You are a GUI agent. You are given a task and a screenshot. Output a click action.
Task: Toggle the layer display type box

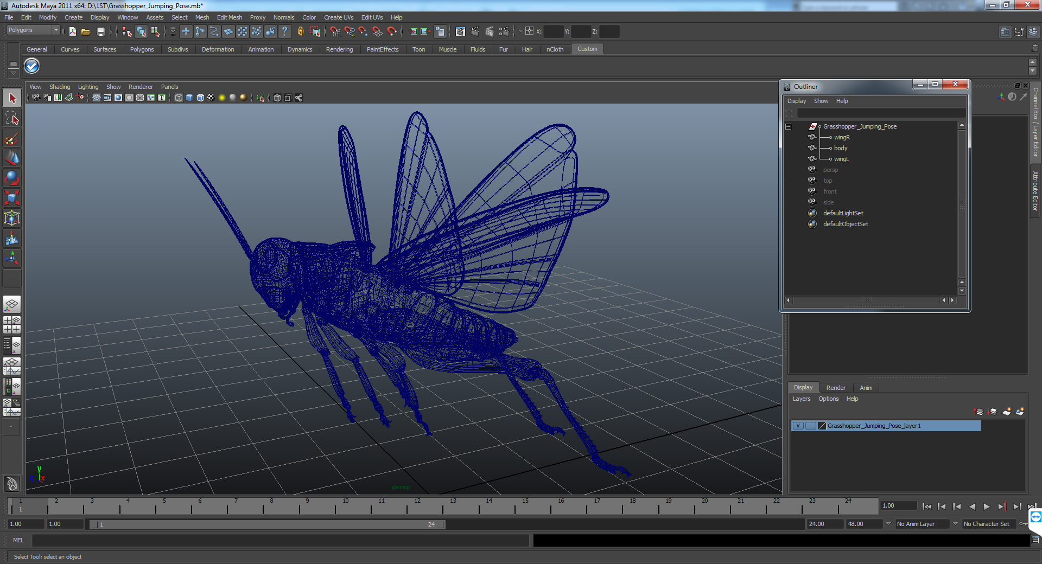click(x=810, y=426)
